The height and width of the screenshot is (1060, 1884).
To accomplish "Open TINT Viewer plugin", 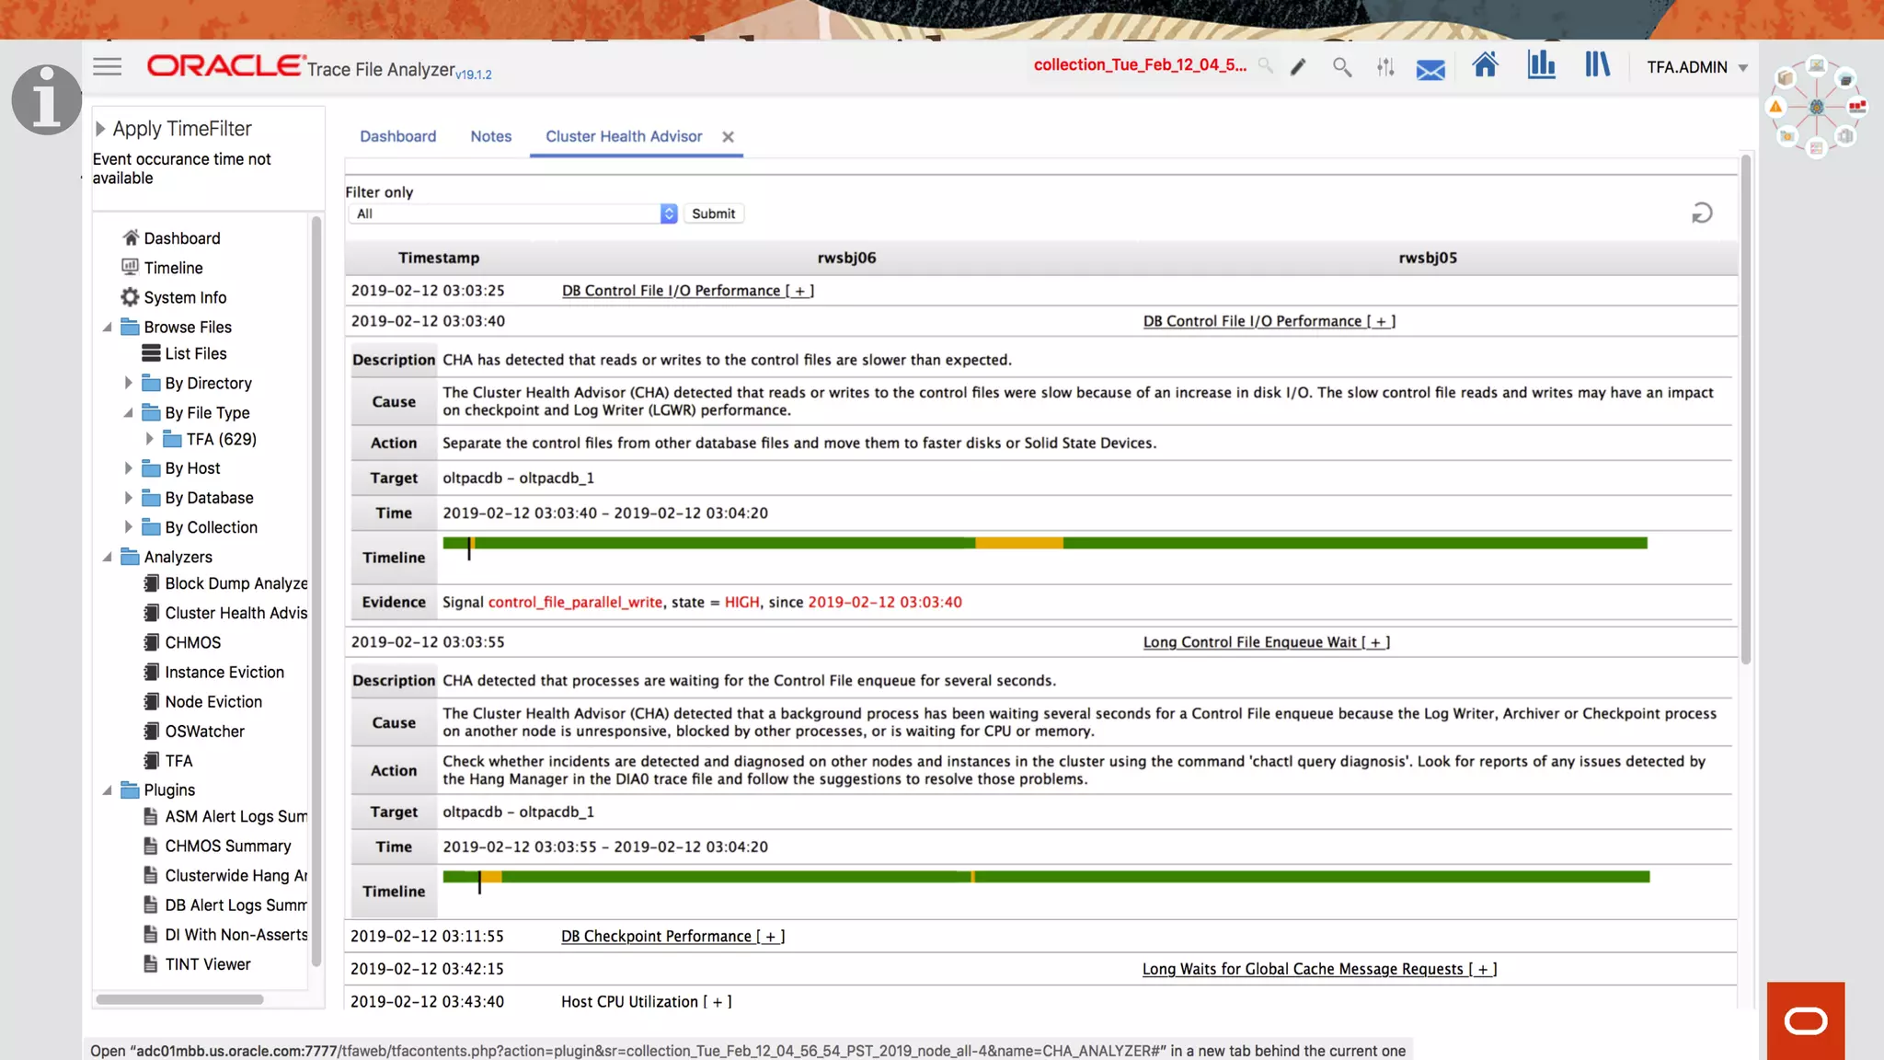I will point(207,963).
